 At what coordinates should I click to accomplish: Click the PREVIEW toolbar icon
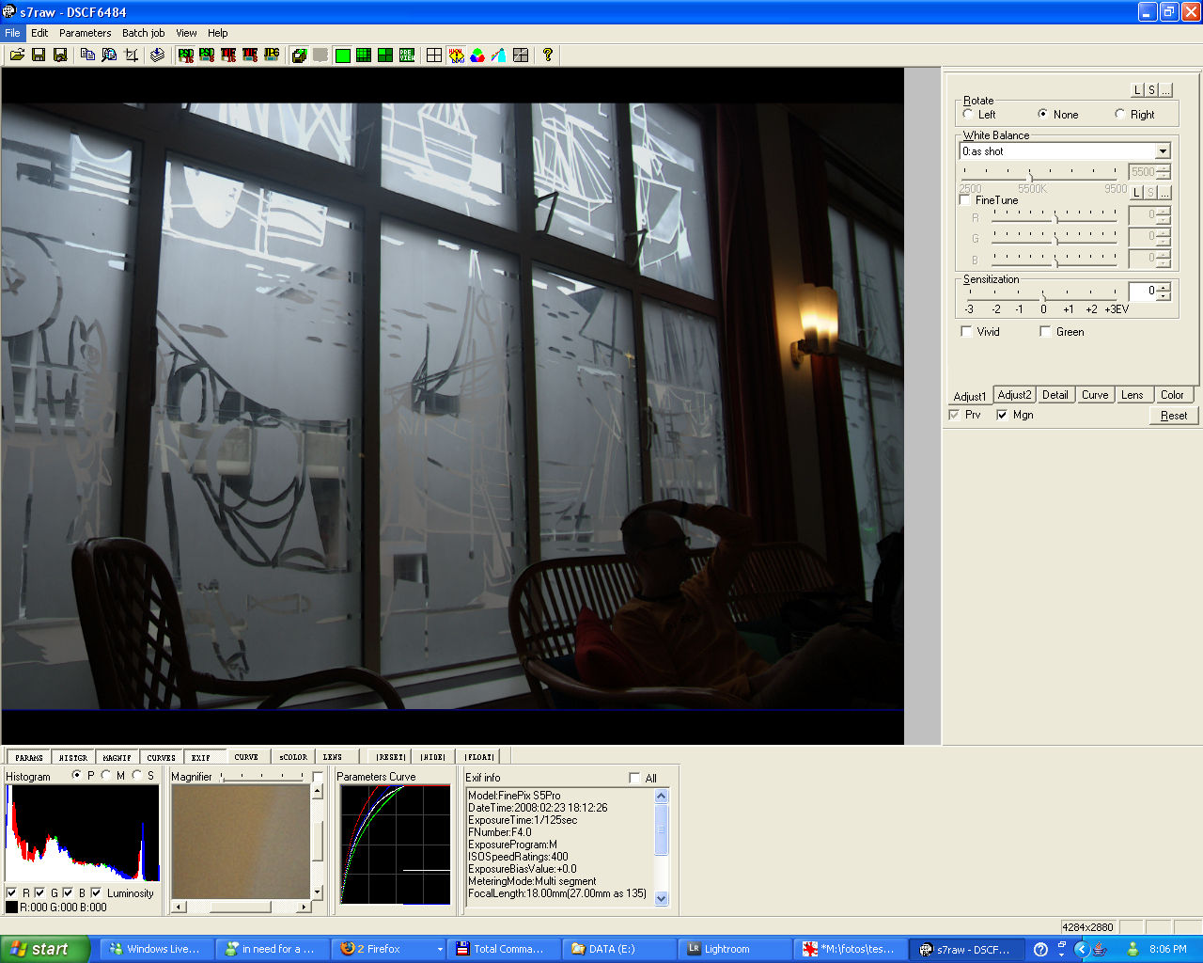click(407, 55)
